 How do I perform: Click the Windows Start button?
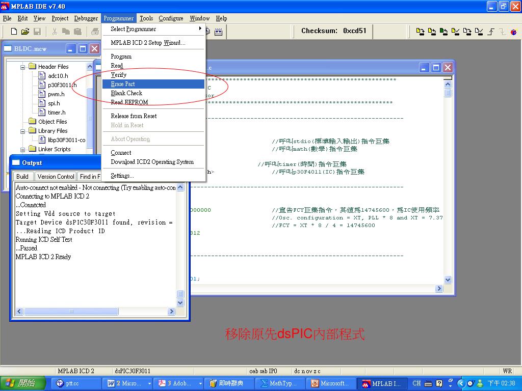click(x=22, y=383)
